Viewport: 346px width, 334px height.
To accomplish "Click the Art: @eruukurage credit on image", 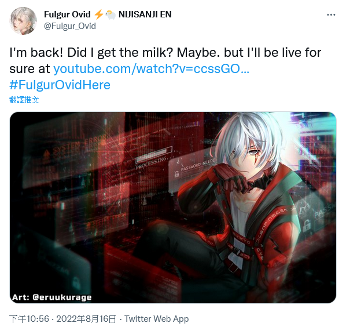I will (x=52, y=297).
